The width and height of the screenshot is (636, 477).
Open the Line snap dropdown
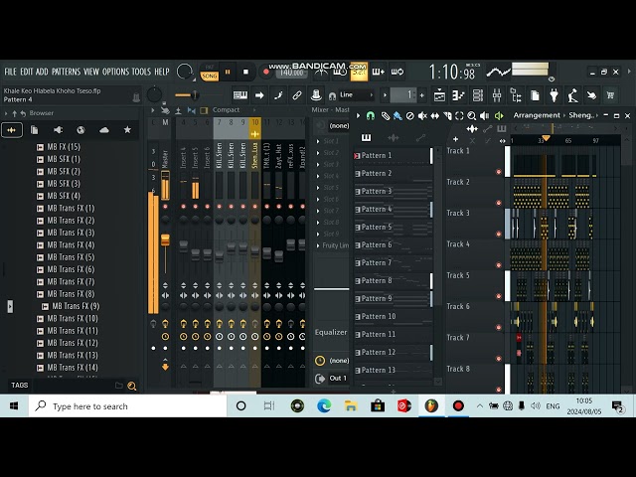pos(356,95)
